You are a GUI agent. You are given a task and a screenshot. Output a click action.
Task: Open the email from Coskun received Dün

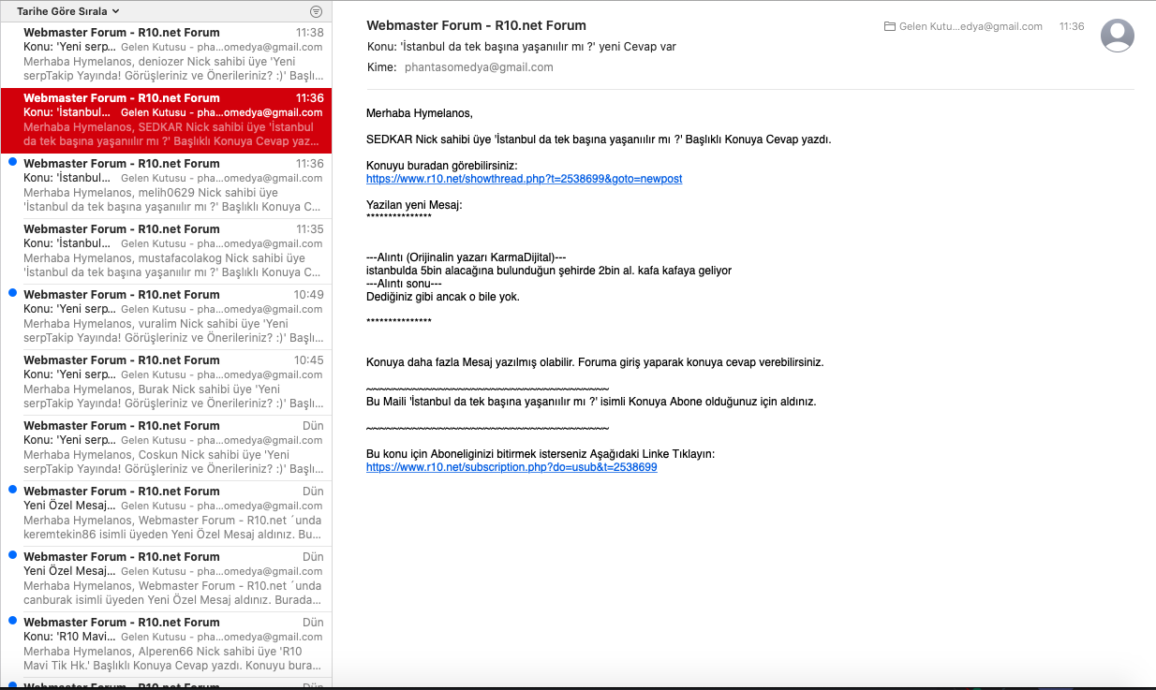[166, 448]
